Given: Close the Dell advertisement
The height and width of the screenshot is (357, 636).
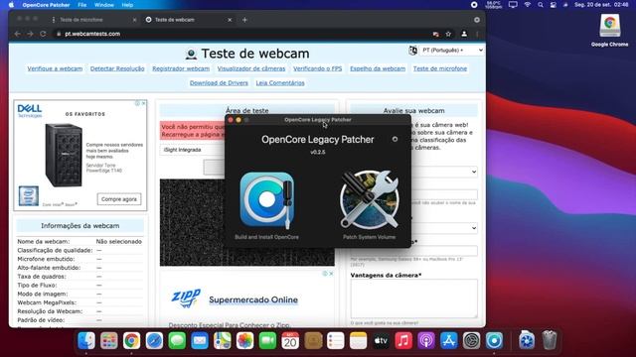Looking at the screenshot, I should click(x=143, y=103).
